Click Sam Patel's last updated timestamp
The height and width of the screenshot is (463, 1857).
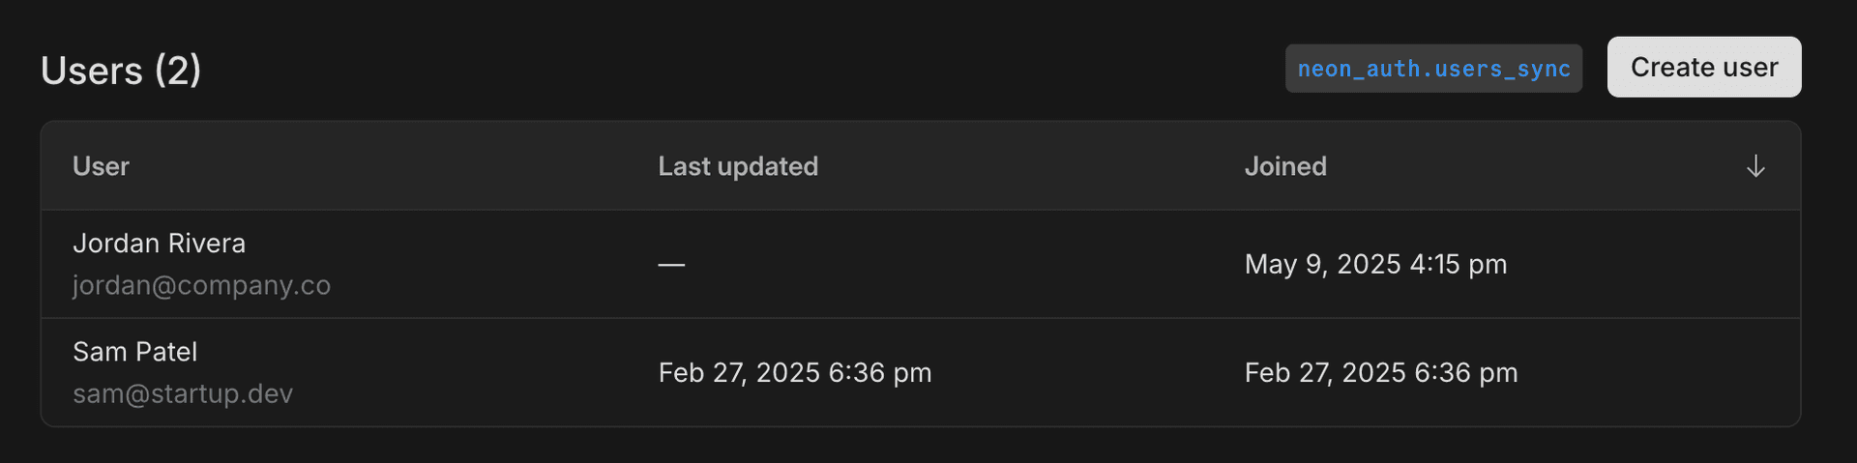pyautogui.click(x=795, y=372)
